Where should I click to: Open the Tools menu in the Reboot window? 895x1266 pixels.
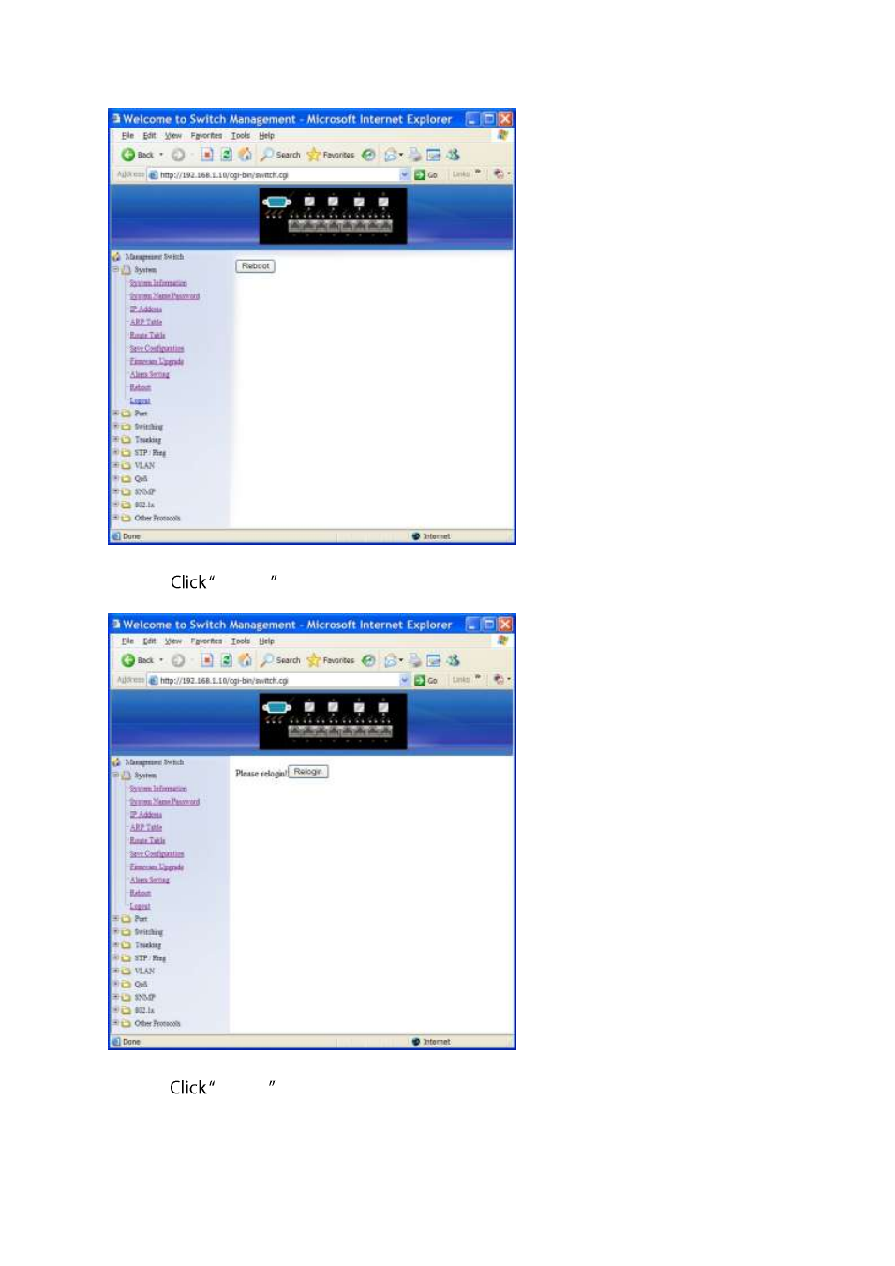click(241, 135)
